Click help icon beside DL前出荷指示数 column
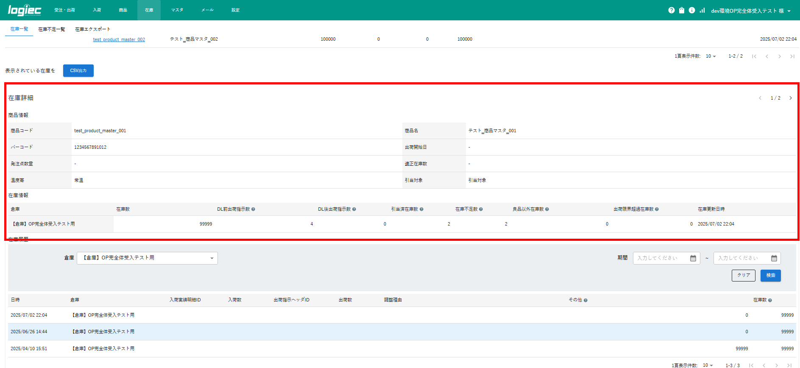The height and width of the screenshot is (368, 800). tap(253, 209)
